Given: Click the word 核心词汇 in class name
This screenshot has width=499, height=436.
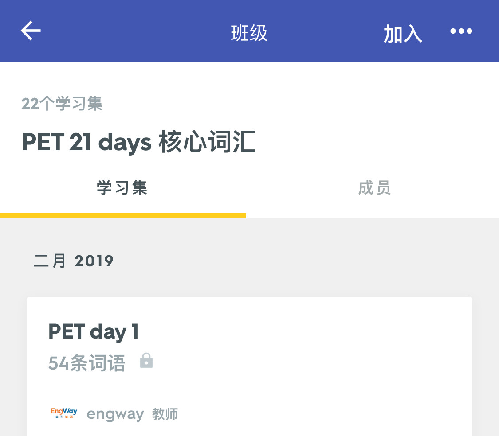Looking at the screenshot, I should tap(207, 143).
